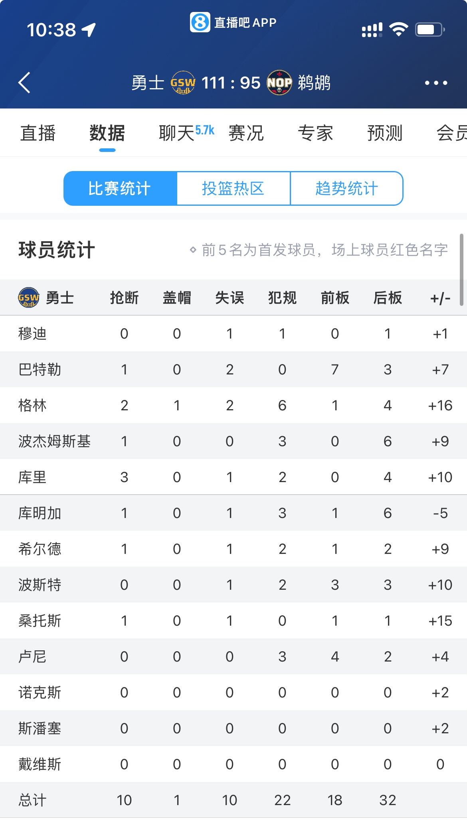The width and height of the screenshot is (467, 831).
Task: Open the 预测 tab
Action: coord(385,133)
